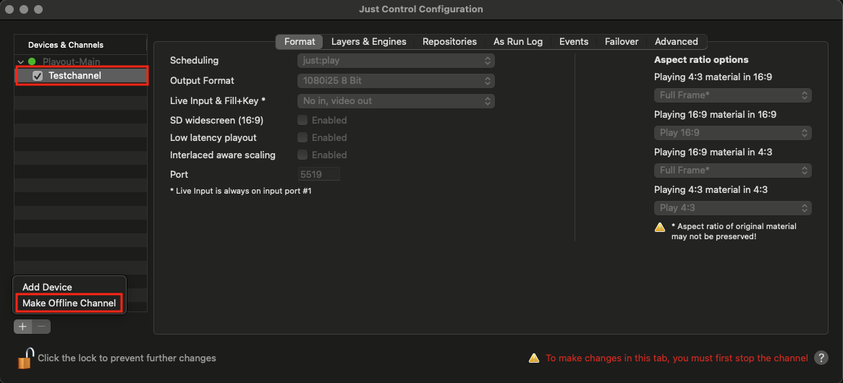Screen dimensions: 843x383
Task: Click the Aspect ratio options heading
Action: click(701, 60)
